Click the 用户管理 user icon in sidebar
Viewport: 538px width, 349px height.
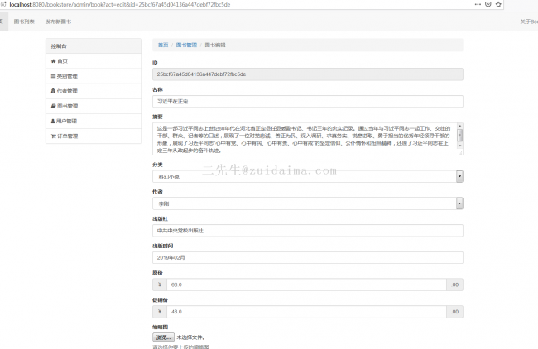point(54,121)
